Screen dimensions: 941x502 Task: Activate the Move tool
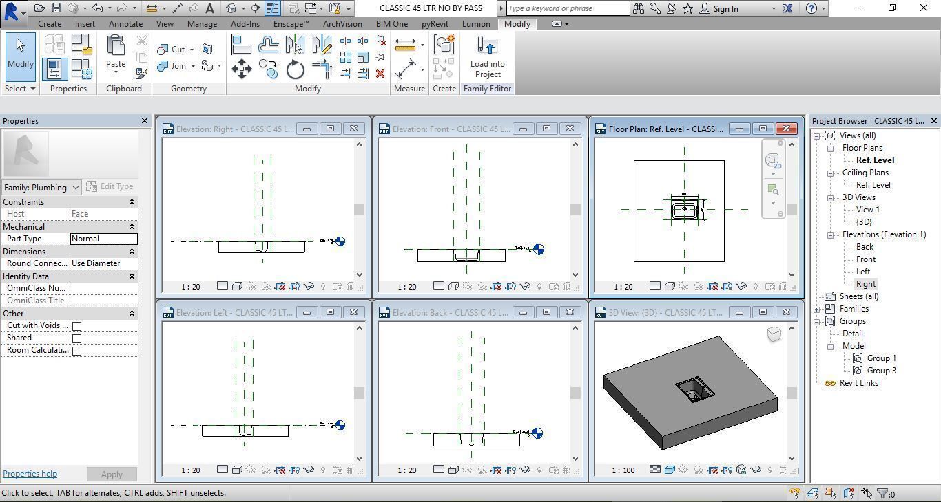[241, 69]
